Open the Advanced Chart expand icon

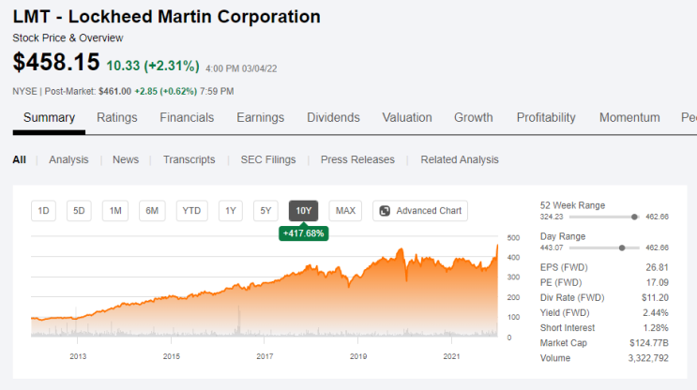(385, 211)
